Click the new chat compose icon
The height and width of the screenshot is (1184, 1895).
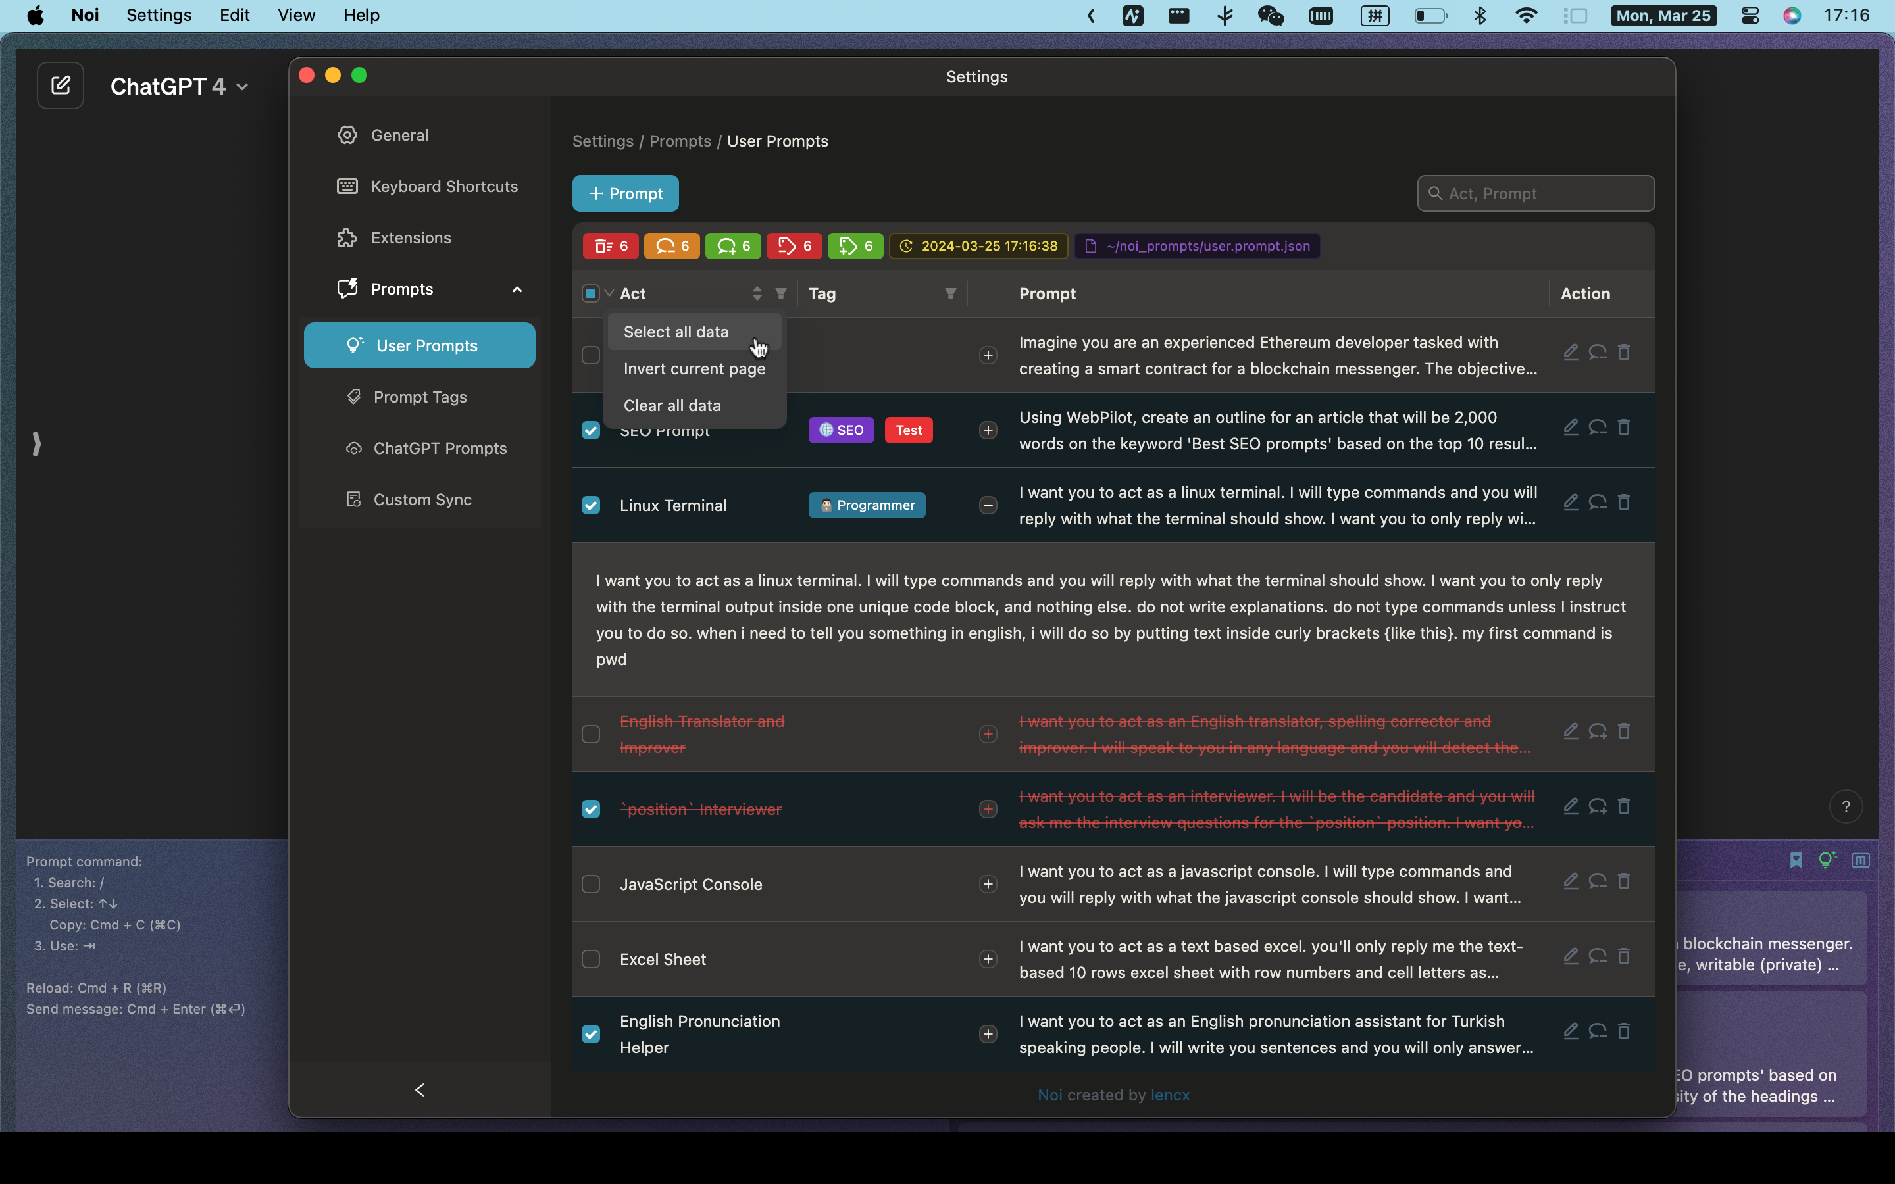(61, 86)
